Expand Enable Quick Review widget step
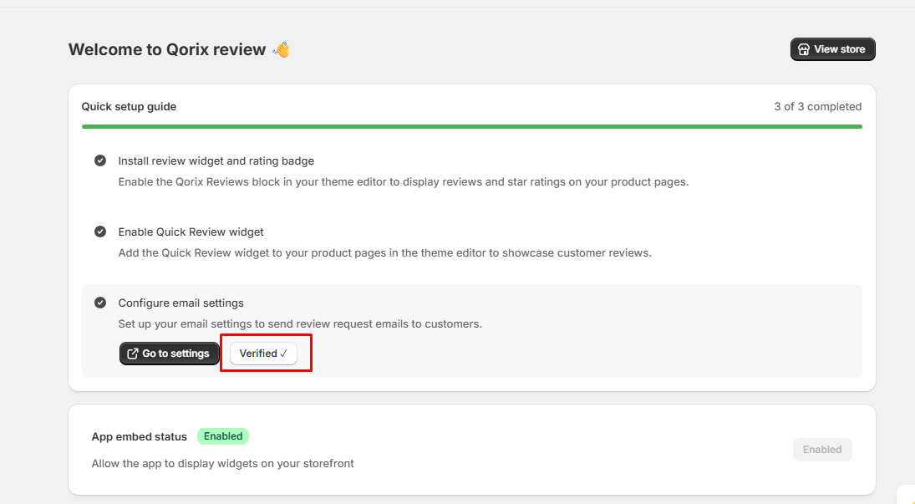 191,232
